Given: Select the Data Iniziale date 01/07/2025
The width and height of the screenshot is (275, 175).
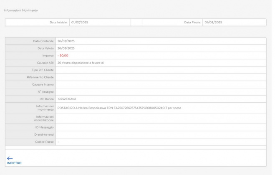Looking at the screenshot, I should click(x=79, y=22).
